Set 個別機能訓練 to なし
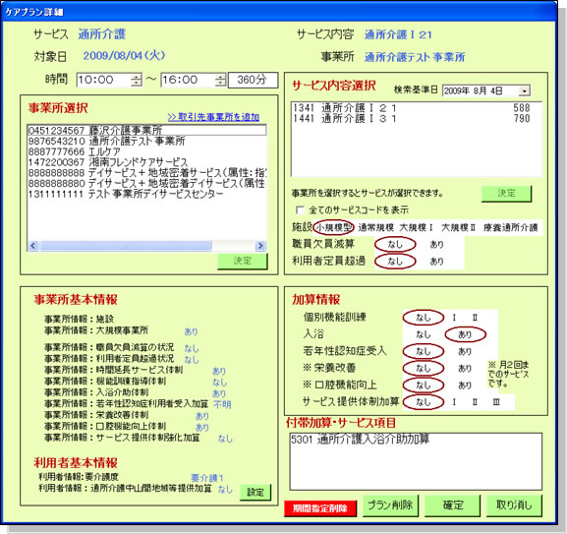This screenshot has width=567, height=534. click(424, 318)
